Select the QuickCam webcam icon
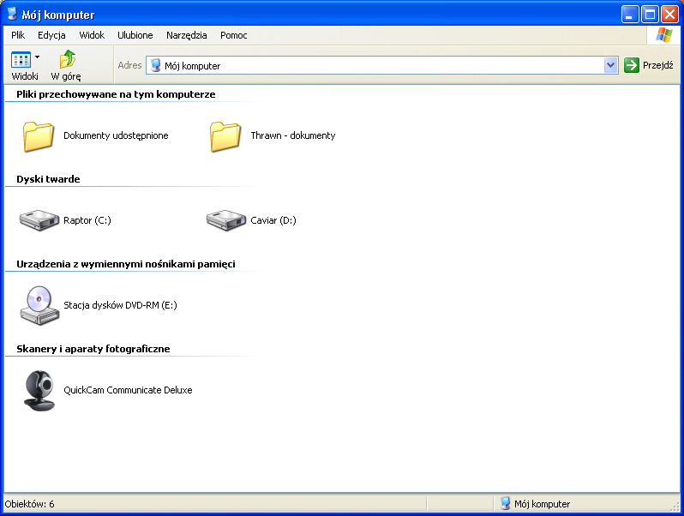This screenshot has width=684, height=516. [39, 390]
